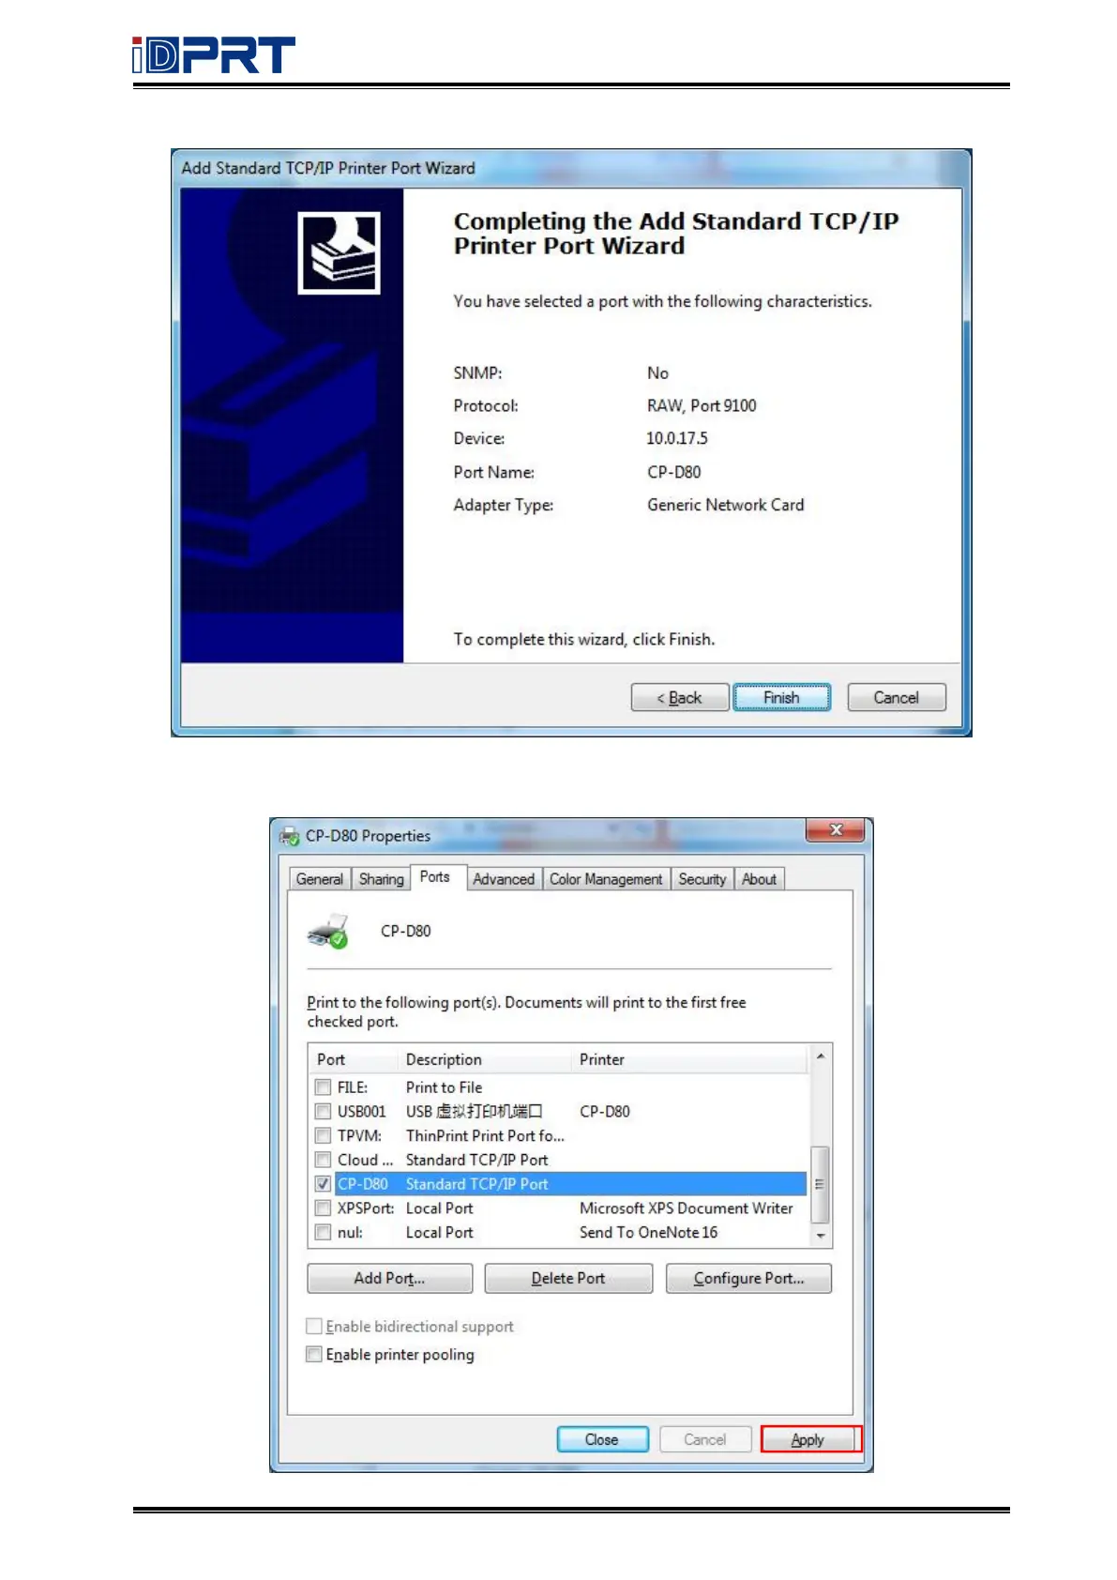Click the printer wizard icon in the TCP/IP wizard
Image resolution: width=1117 pixels, height=1580 pixels.
pos(339,252)
